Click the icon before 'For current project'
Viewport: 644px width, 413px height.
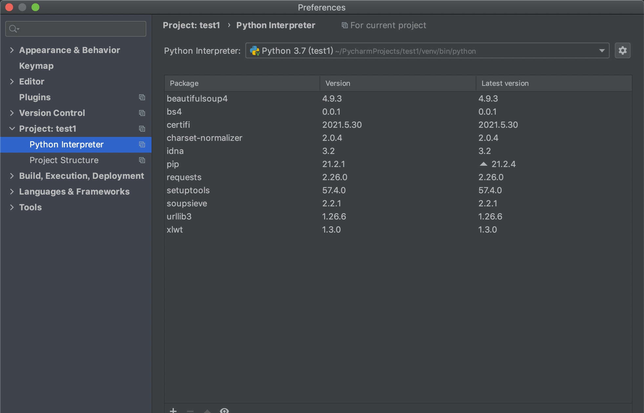344,25
